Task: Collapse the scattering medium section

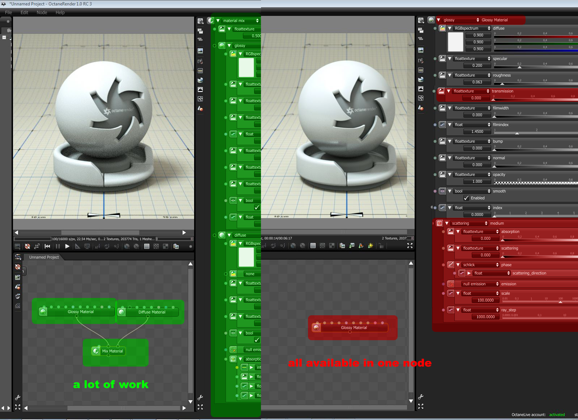Action: pos(447,223)
